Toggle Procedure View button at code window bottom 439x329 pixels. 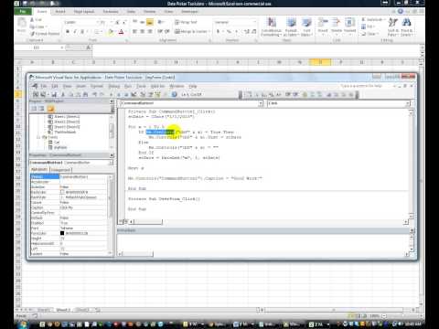coord(121,221)
